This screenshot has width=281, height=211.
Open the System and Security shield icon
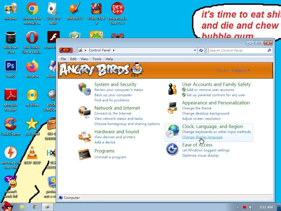tap(84, 89)
